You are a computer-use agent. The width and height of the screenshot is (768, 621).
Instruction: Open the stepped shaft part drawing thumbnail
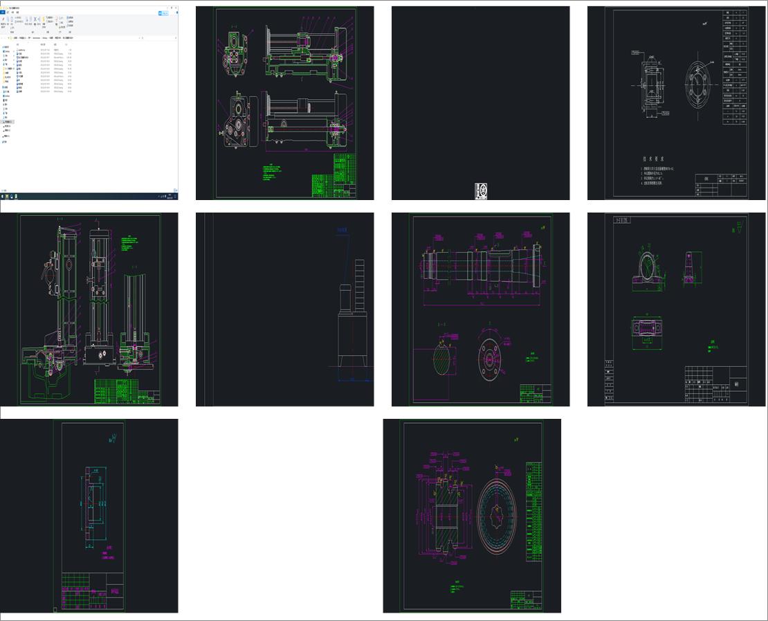coord(480,309)
